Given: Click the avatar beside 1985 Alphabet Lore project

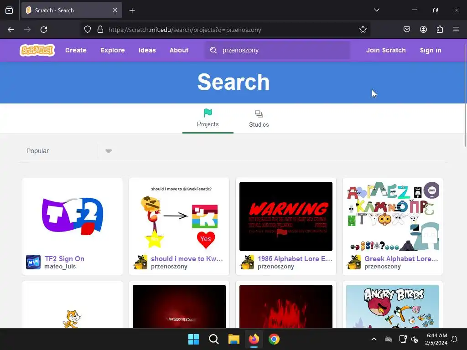Looking at the screenshot, I should pos(247,262).
